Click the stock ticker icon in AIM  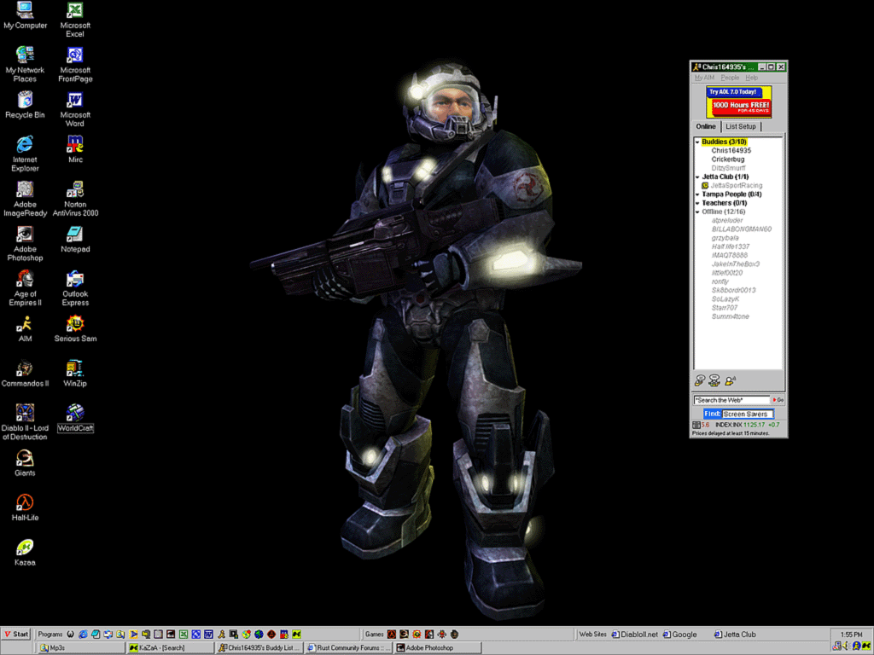[696, 425]
